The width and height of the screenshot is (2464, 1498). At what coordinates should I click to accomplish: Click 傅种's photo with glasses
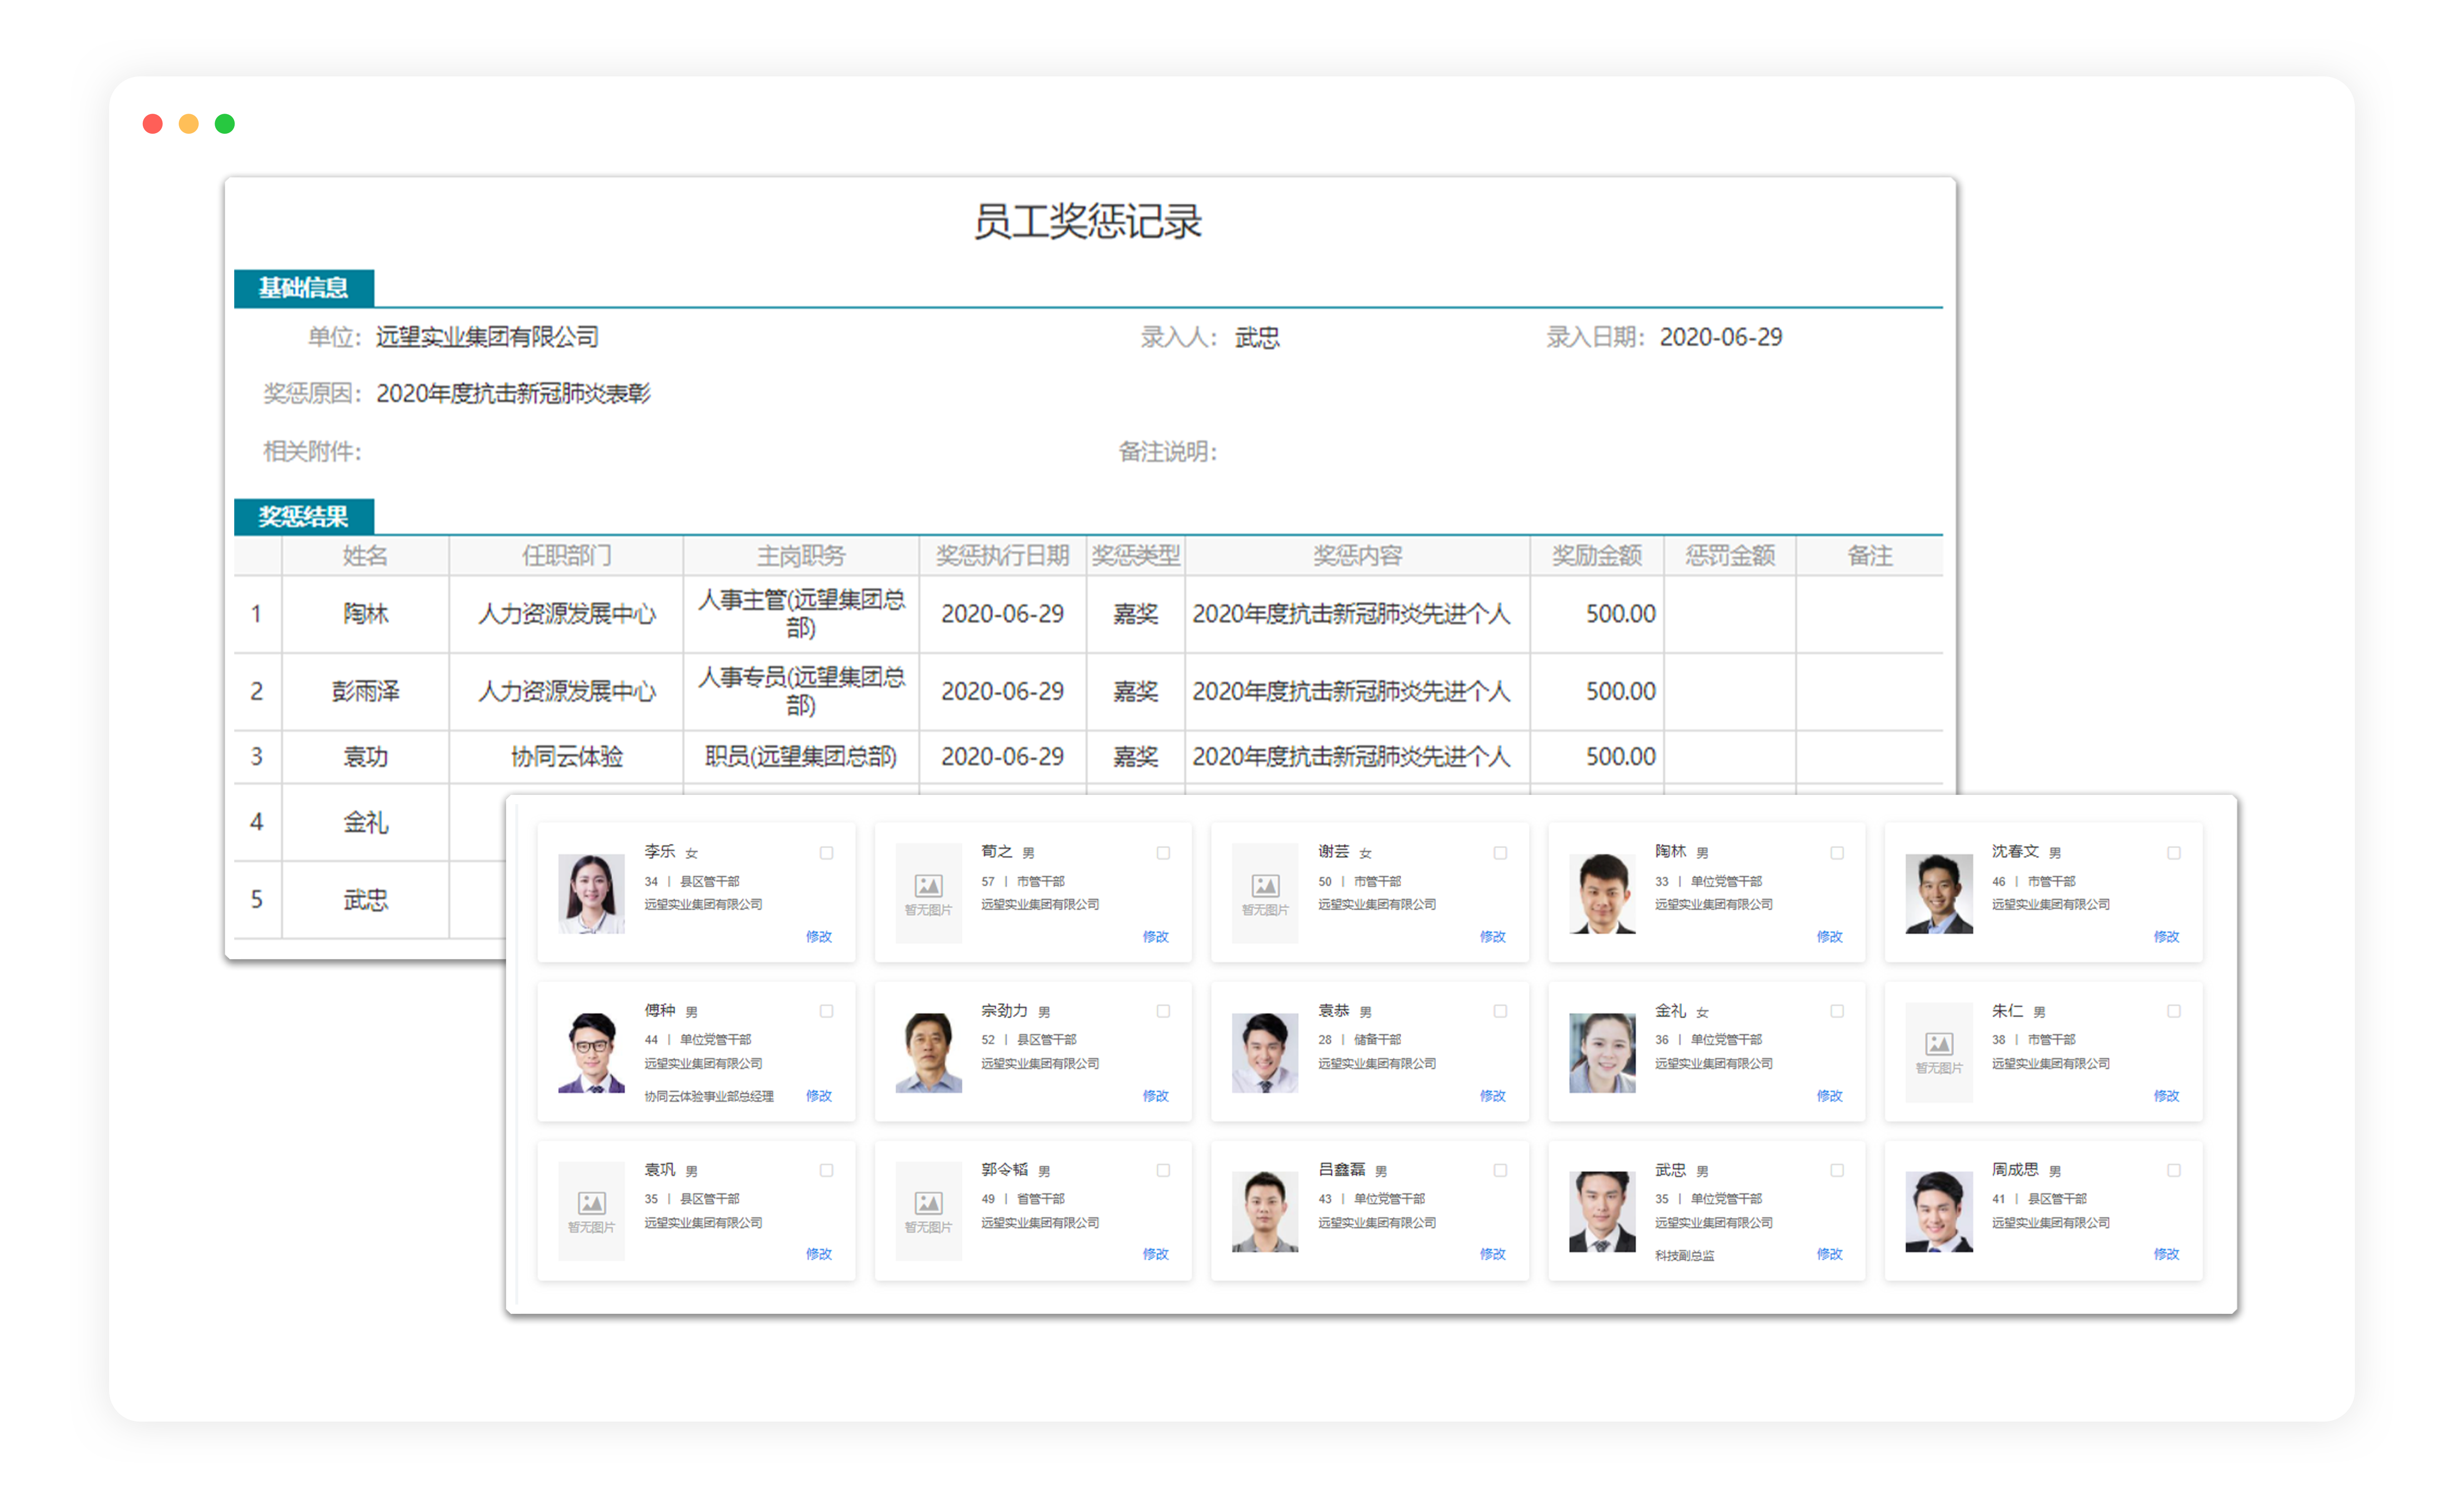[x=591, y=1052]
